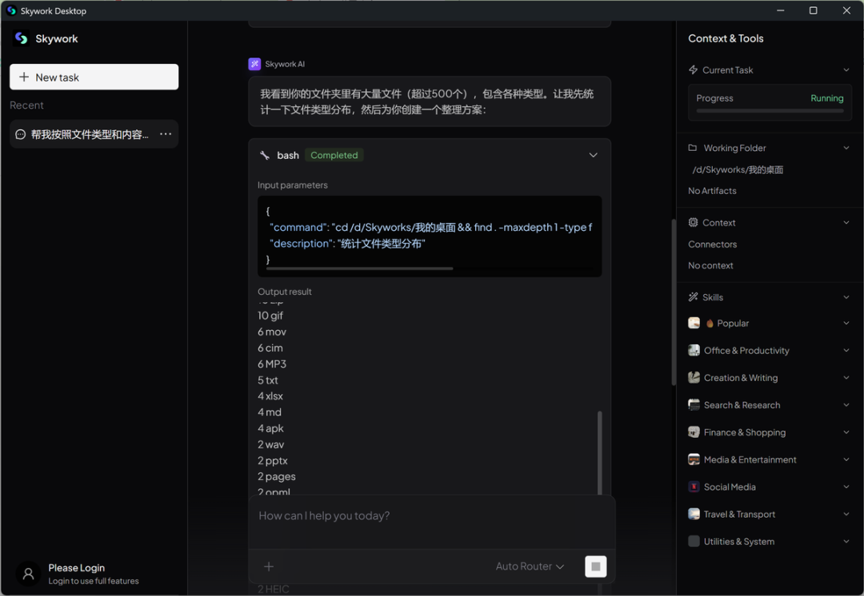Screen dimensions: 864x596
Task: Click the 'Completed' status badge
Action: tap(334, 155)
